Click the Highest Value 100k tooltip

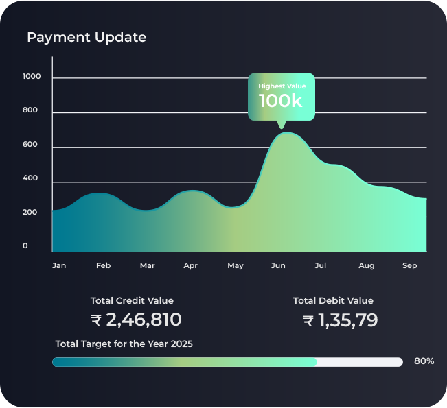pyautogui.click(x=282, y=97)
